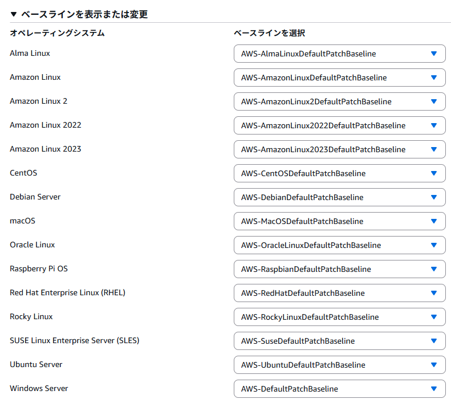This screenshot has height=399, width=451.
Task: Click the Oracle Linux label
Action: [32, 245]
